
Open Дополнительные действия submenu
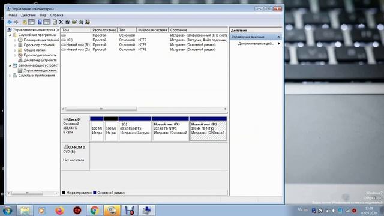point(256,44)
